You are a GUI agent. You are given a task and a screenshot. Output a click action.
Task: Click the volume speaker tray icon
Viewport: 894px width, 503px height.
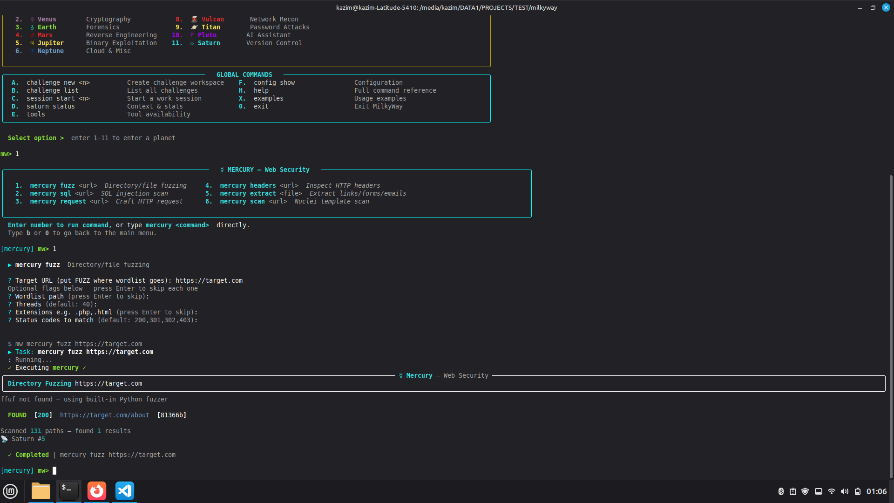click(x=845, y=491)
